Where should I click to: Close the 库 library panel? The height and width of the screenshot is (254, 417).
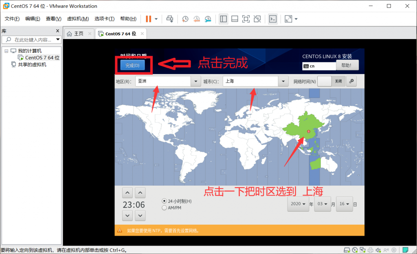(x=57, y=31)
